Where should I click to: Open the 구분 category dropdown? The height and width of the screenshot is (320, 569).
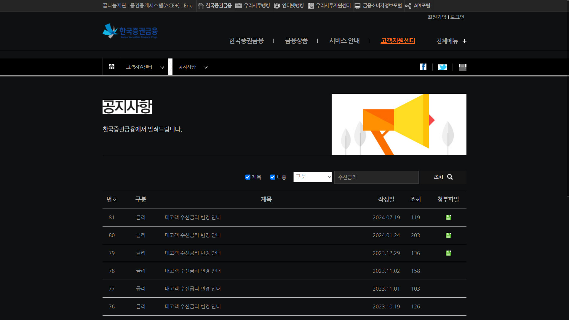[312, 177]
